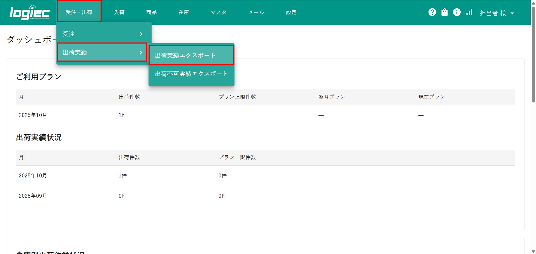Image resolution: width=536 pixels, height=254 pixels.
Task: Select 出荷実績エクスポート from submenu
Action: click(x=185, y=55)
